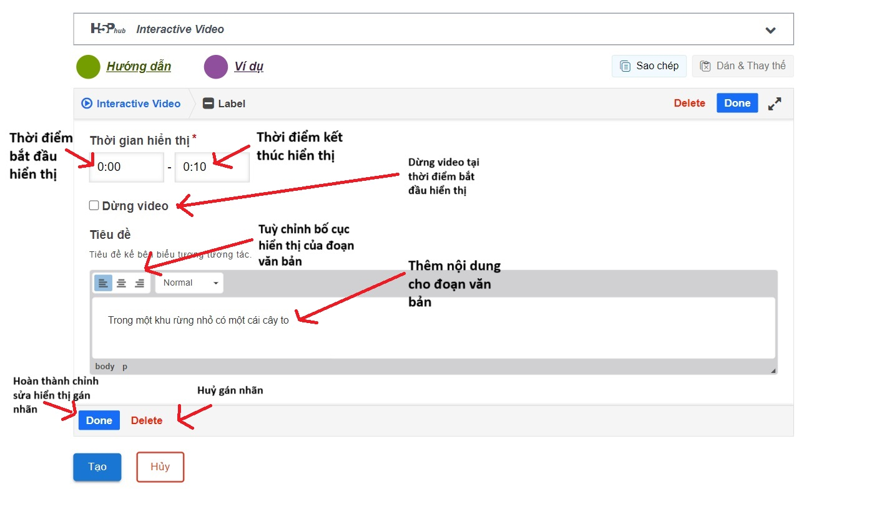Viewport: 887px width, 512px height.
Task: Click the fullscreen expand arrows icon
Action: (775, 104)
